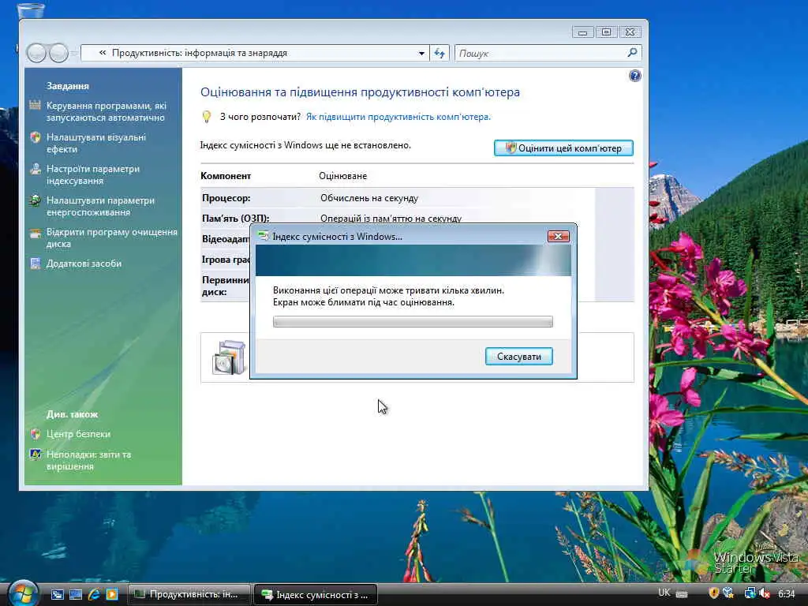Image resolution: width=808 pixels, height=606 pixels.
Task: Open help question mark icon
Action: coord(635,76)
